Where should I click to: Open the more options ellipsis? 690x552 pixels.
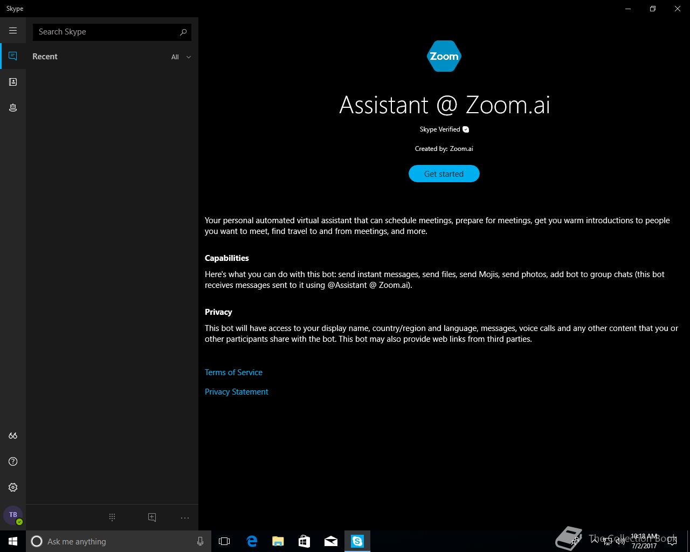point(185,517)
